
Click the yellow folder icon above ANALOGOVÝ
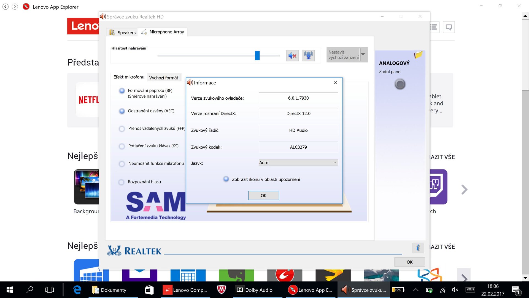point(418,54)
